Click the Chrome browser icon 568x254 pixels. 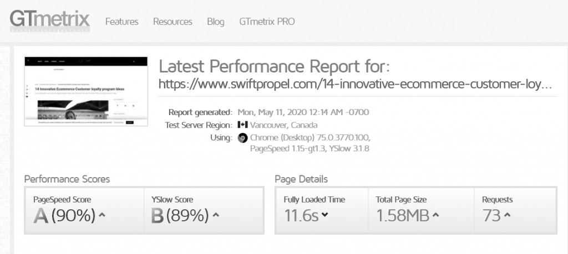pos(242,138)
